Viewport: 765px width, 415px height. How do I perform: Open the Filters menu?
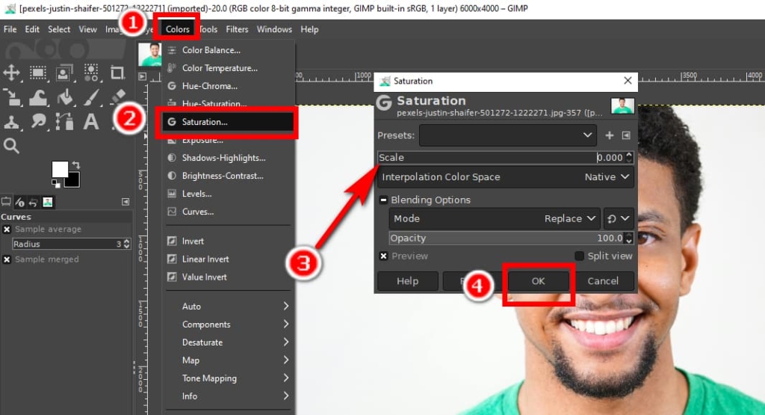237,29
